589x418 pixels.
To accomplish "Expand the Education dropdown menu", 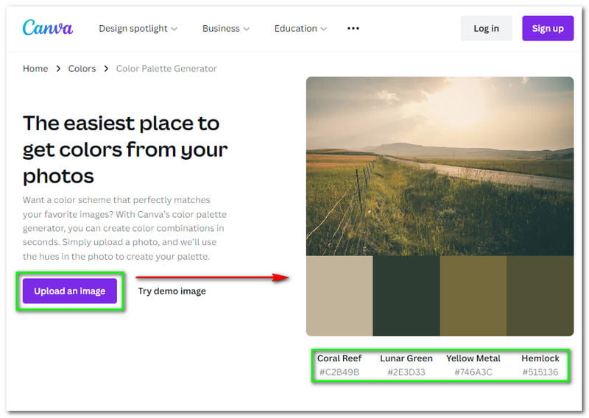I will tap(300, 29).
